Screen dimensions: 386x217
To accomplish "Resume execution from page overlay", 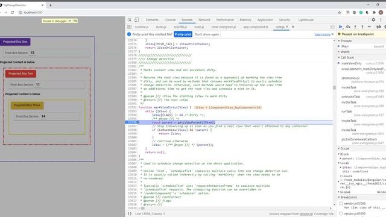I will click(70, 21).
